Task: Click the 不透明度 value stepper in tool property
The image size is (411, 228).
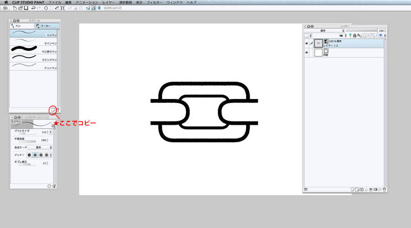Action: click(x=47, y=141)
